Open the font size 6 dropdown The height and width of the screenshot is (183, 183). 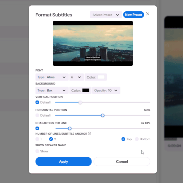click(x=76, y=77)
